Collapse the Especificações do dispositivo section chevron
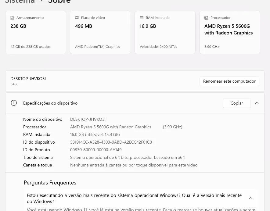270x211 pixels. [257, 103]
